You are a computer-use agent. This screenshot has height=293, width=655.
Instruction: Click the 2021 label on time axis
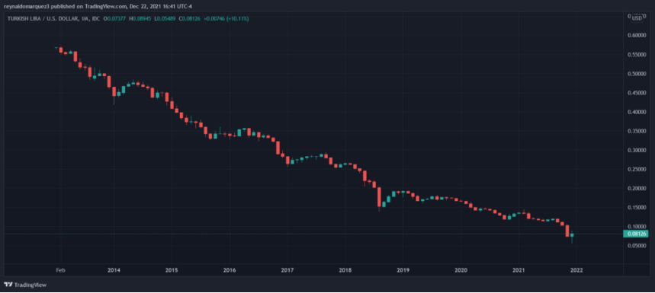[x=519, y=270]
